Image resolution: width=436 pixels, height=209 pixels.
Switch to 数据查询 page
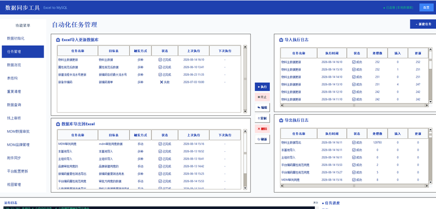tap(23, 105)
